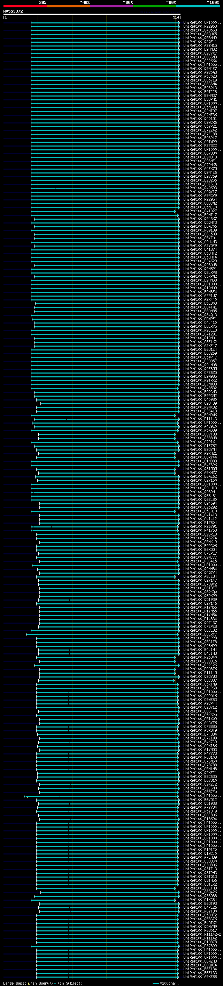Select hit UniRef100_C5LAJ0
The height and width of the screenshot is (986, 223).
pos(200,511)
